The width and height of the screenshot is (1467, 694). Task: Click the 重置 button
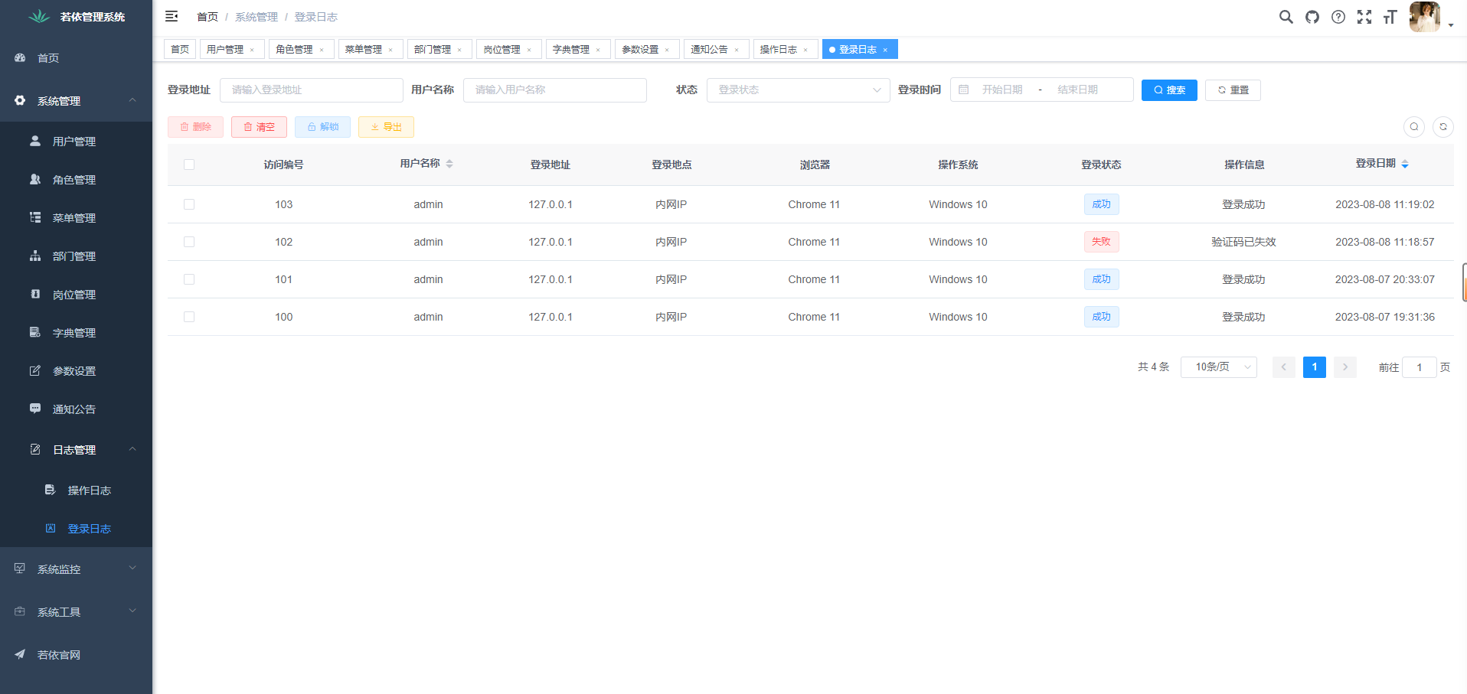(1233, 90)
